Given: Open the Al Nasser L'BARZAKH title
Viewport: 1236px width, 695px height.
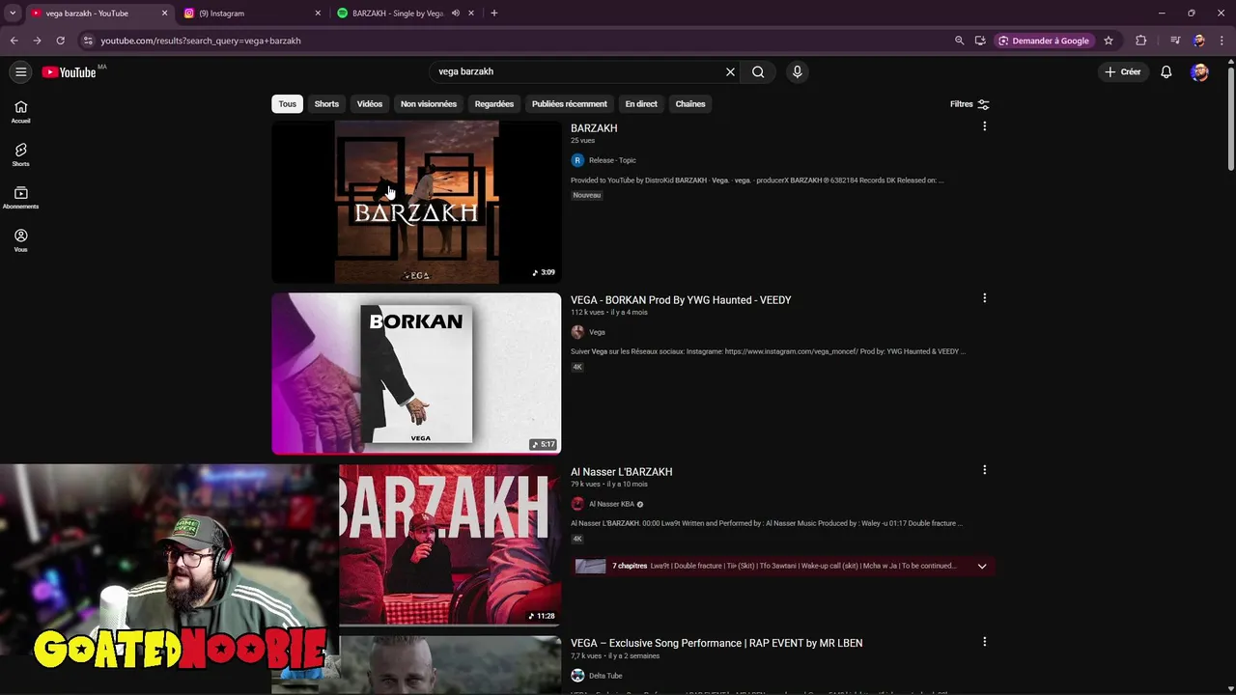Looking at the screenshot, I should coord(621,472).
